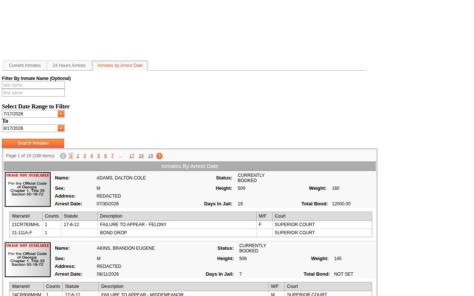
Task: Jump to results page 2
Action: click(x=78, y=156)
